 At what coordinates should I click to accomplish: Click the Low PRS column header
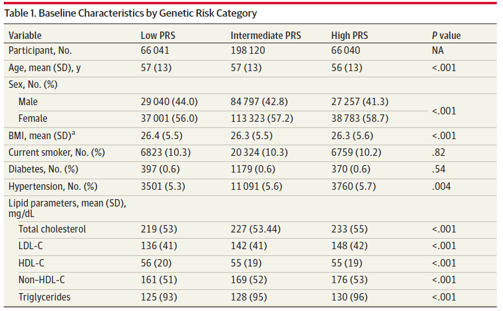[x=157, y=35]
